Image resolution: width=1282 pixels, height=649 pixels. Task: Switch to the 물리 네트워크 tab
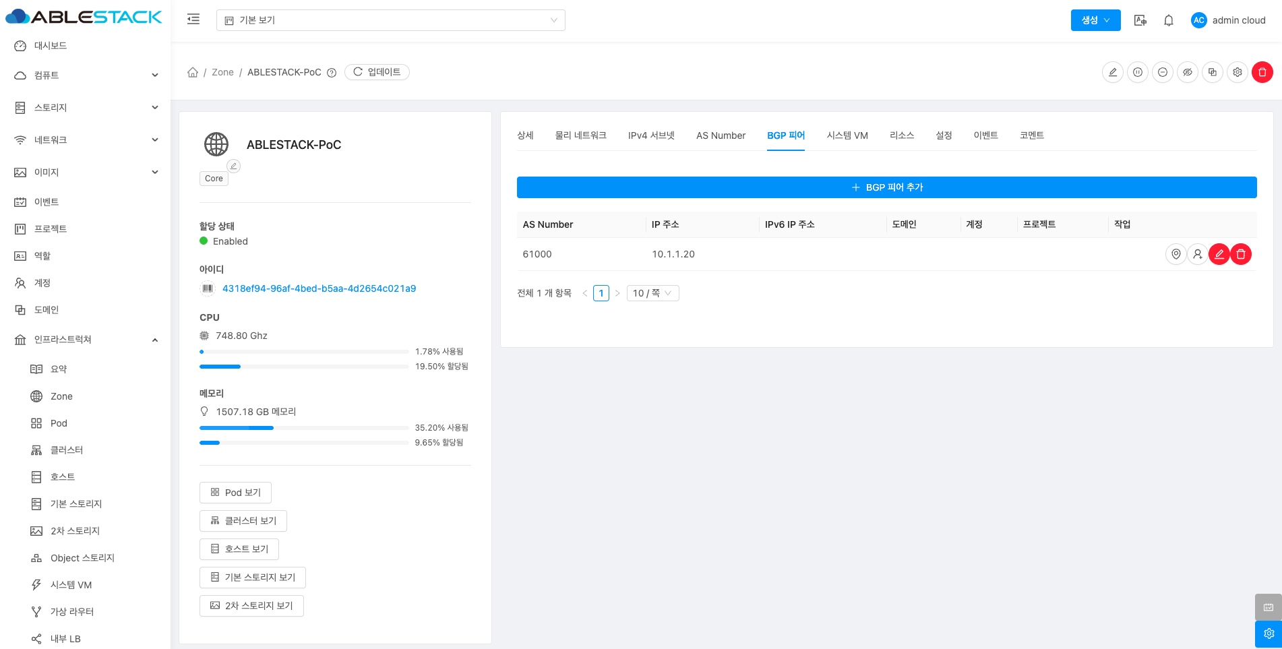[580, 135]
